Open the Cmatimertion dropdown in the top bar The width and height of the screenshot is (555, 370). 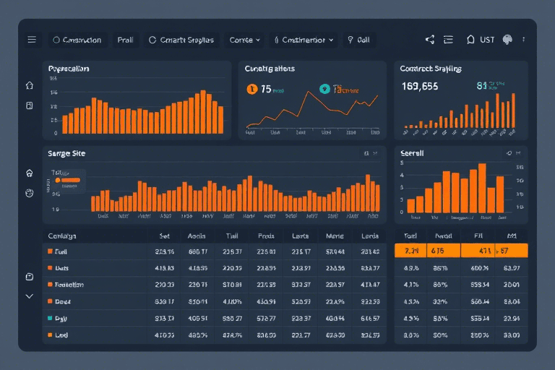point(304,40)
